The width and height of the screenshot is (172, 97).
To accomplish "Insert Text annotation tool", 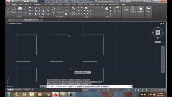I will [54, 10].
